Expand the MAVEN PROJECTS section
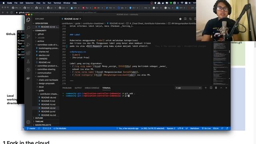The image size is (256, 144). point(43,125)
